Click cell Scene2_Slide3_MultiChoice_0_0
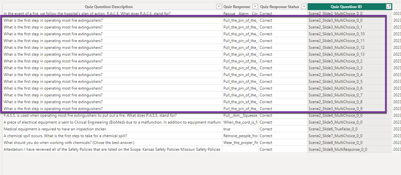The width and height of the screenshot is (401, 175). coord(350,20)
